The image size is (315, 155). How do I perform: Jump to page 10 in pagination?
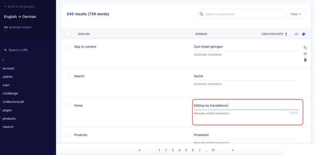point(213,150)
